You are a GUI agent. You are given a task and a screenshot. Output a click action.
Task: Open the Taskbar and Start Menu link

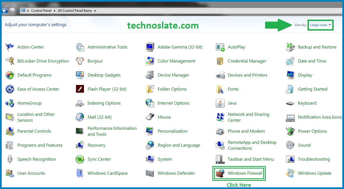(251, 159)
